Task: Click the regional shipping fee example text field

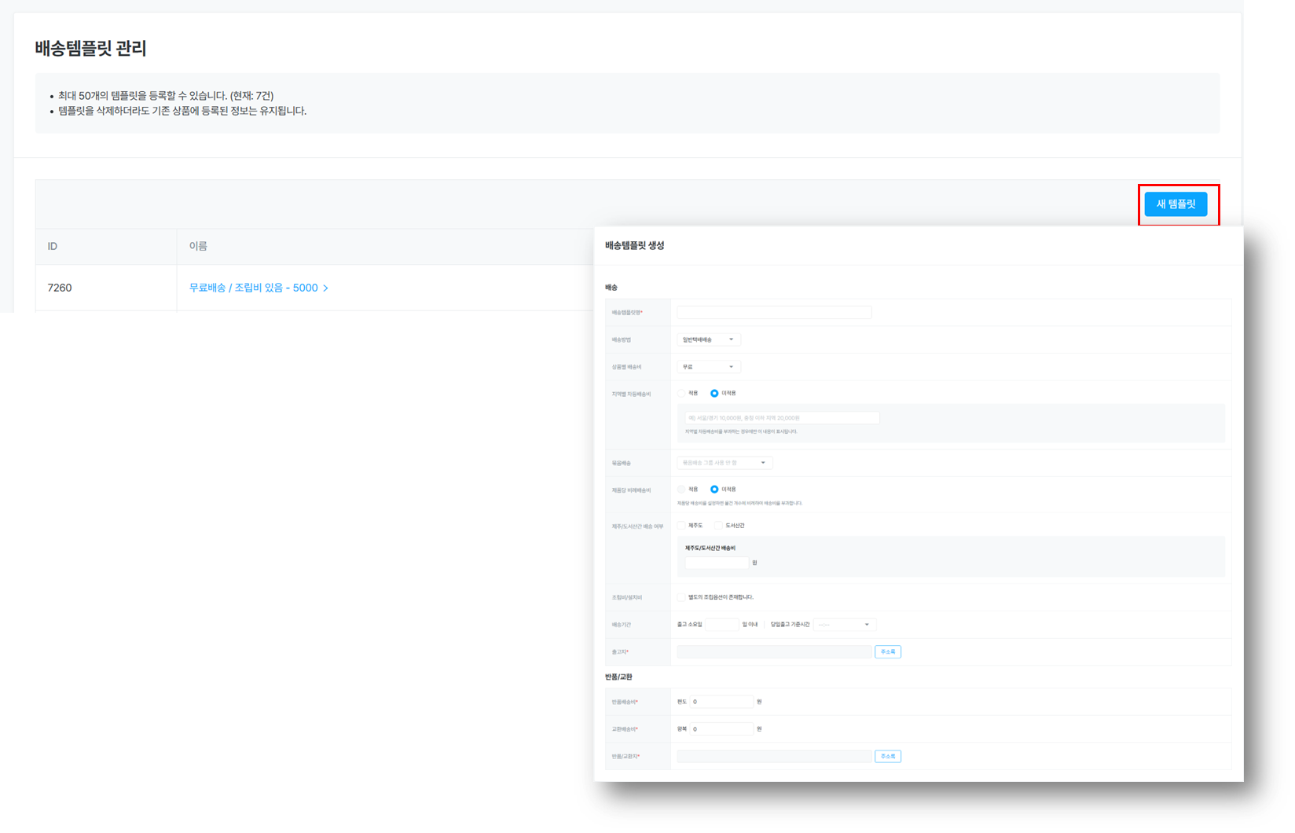Action: 782,418
